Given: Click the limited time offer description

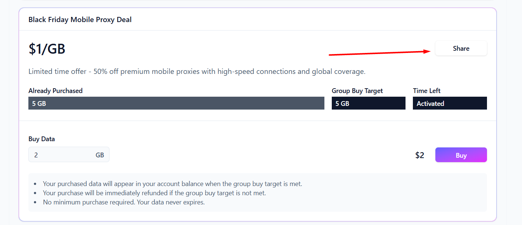Looking at the screenshot, I should point(197,71).
